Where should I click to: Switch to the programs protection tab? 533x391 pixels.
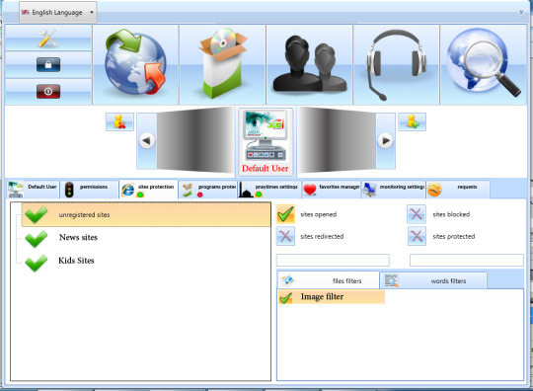(207, 190)
